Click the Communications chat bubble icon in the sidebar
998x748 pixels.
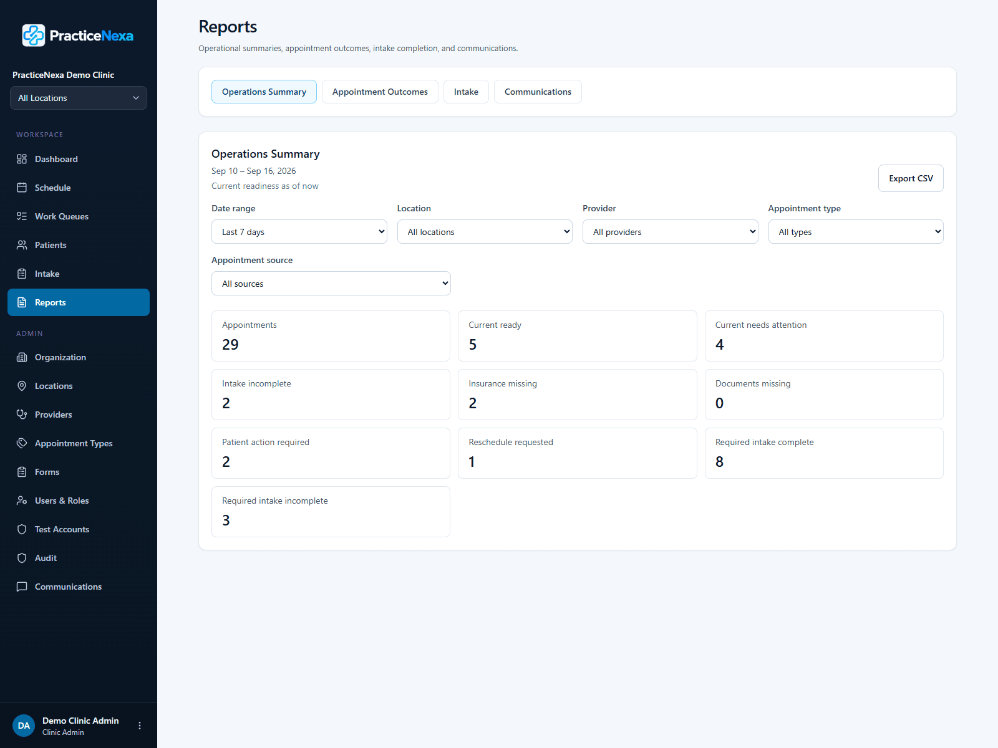coord(22,587)
